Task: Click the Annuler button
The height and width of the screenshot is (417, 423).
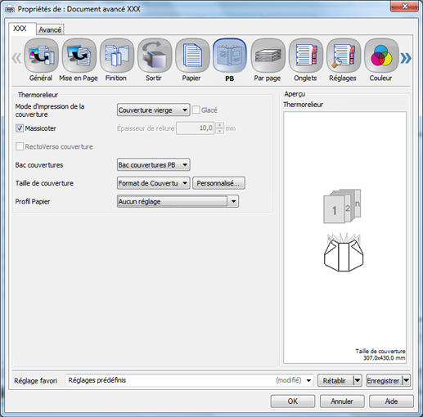Action: click(342, 401)
